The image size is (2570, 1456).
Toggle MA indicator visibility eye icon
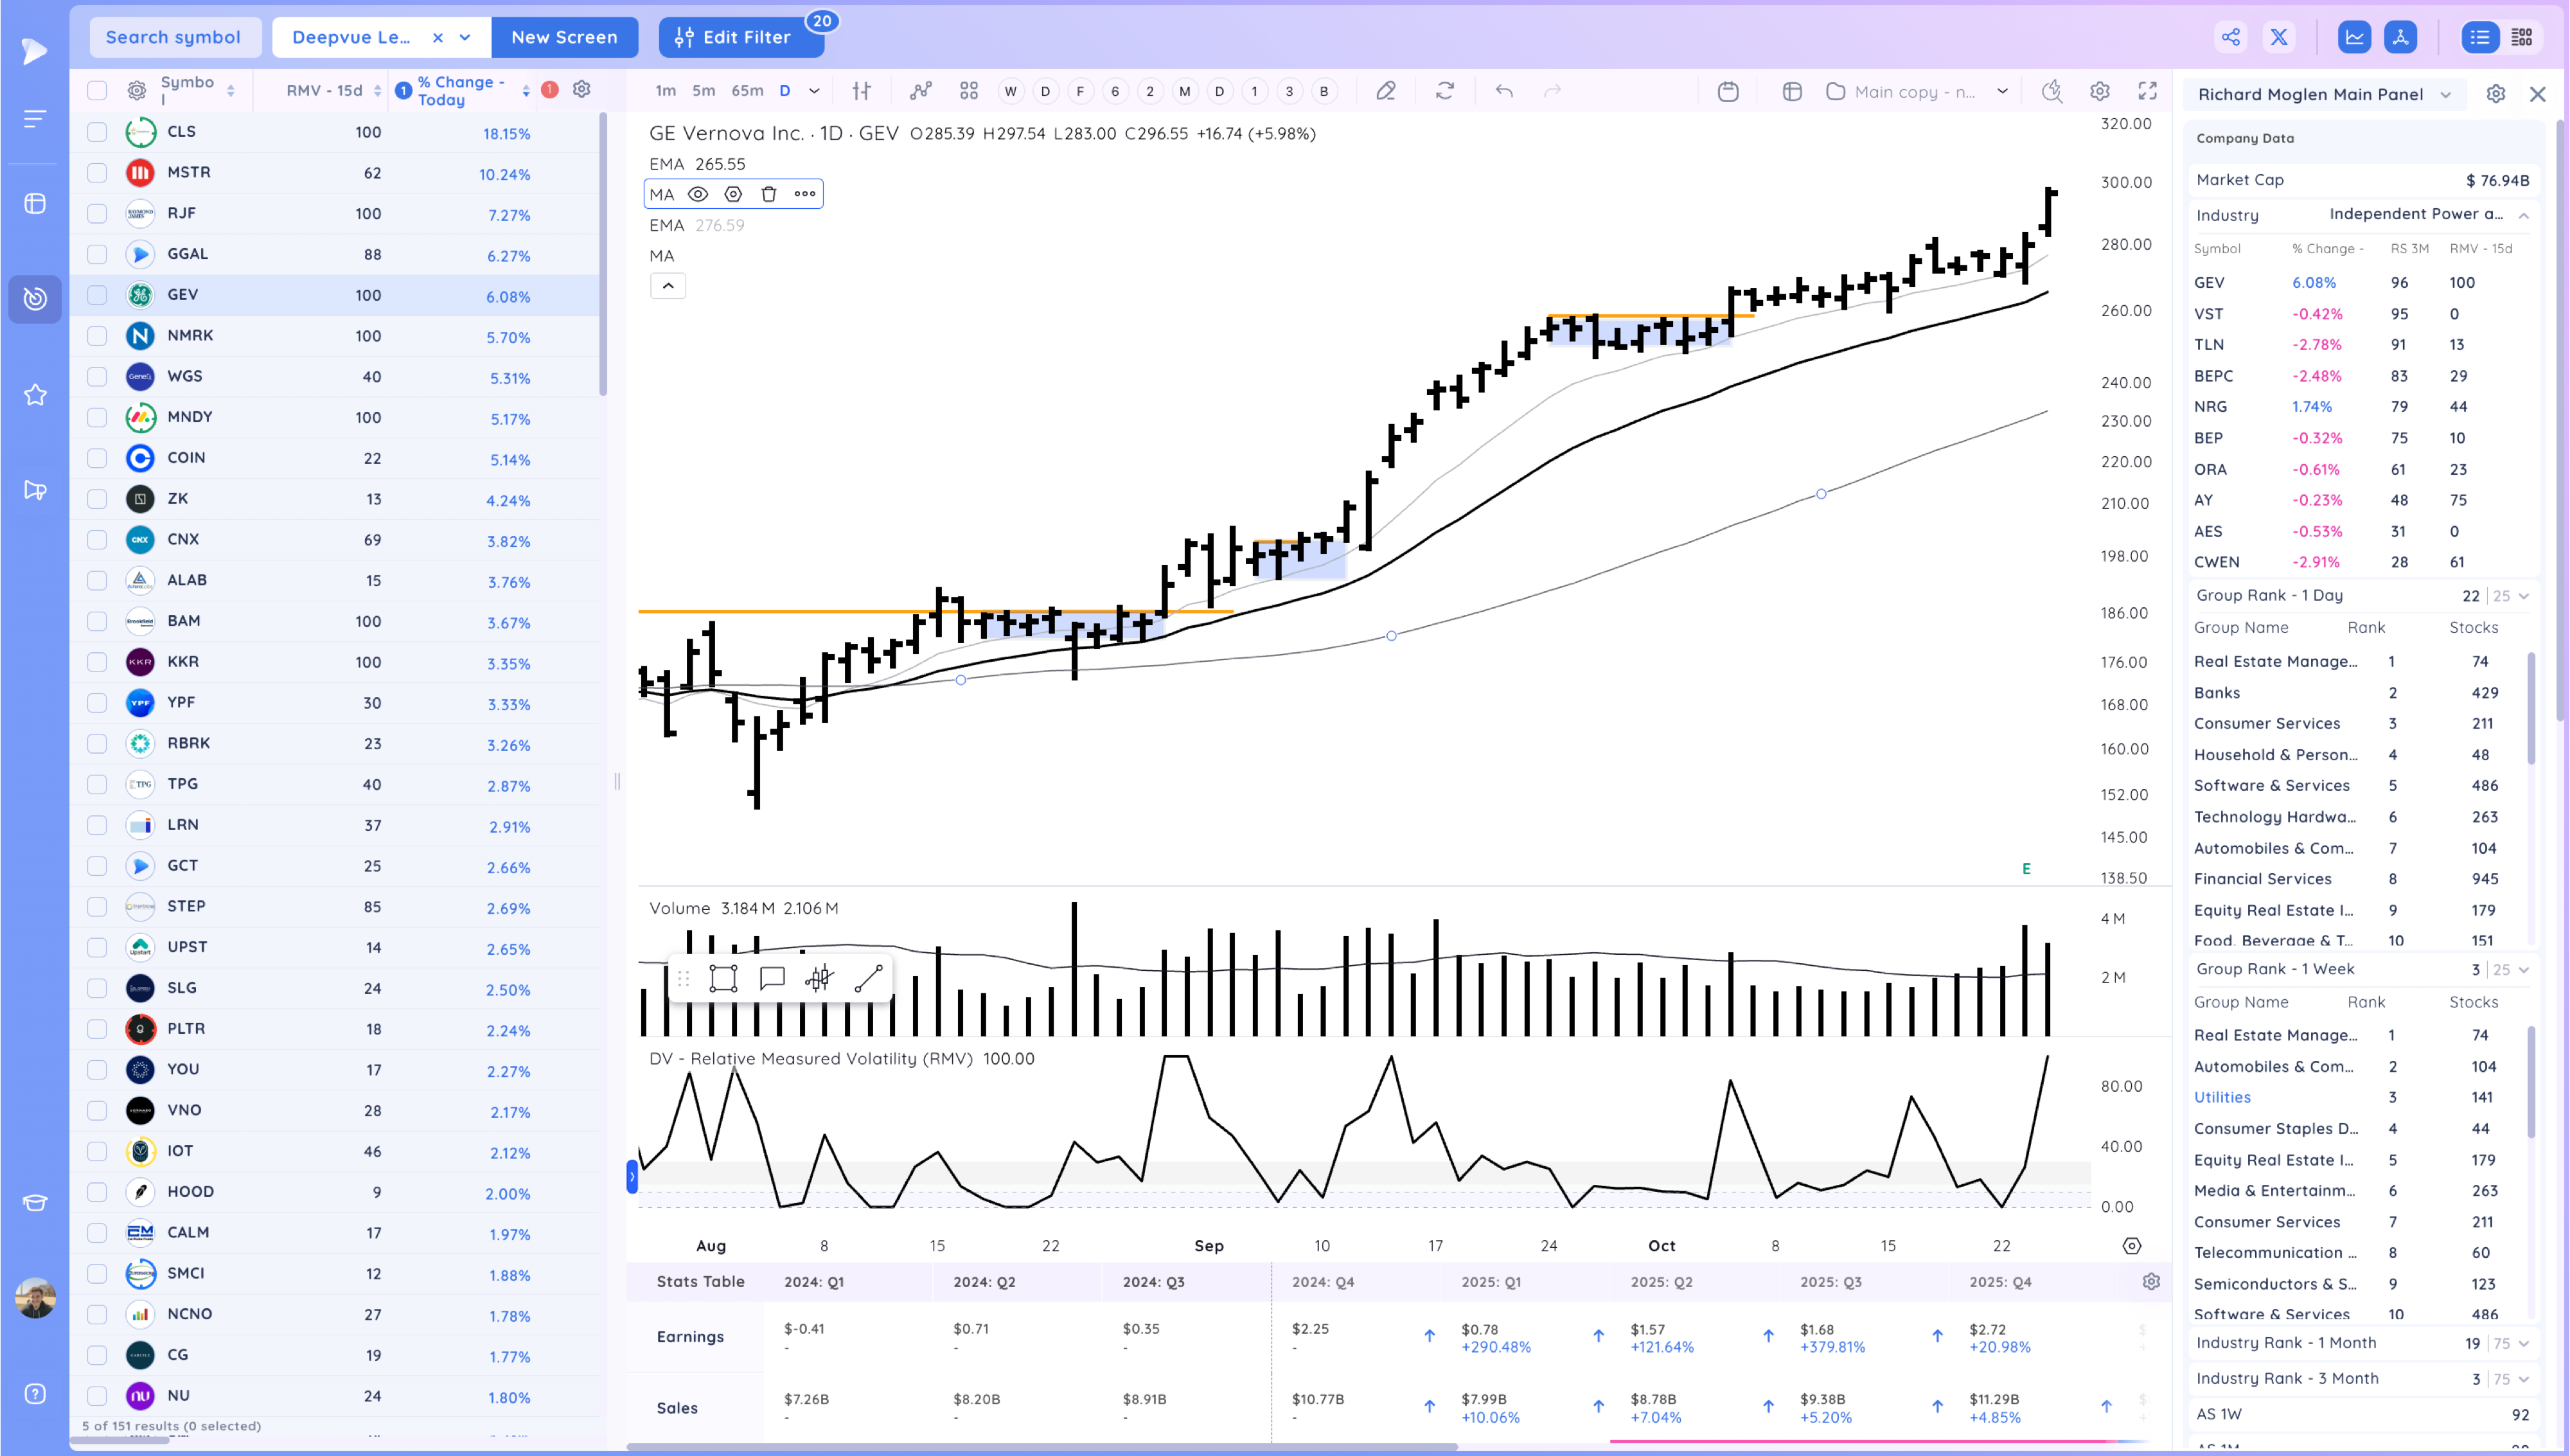(x=698, y=194)
